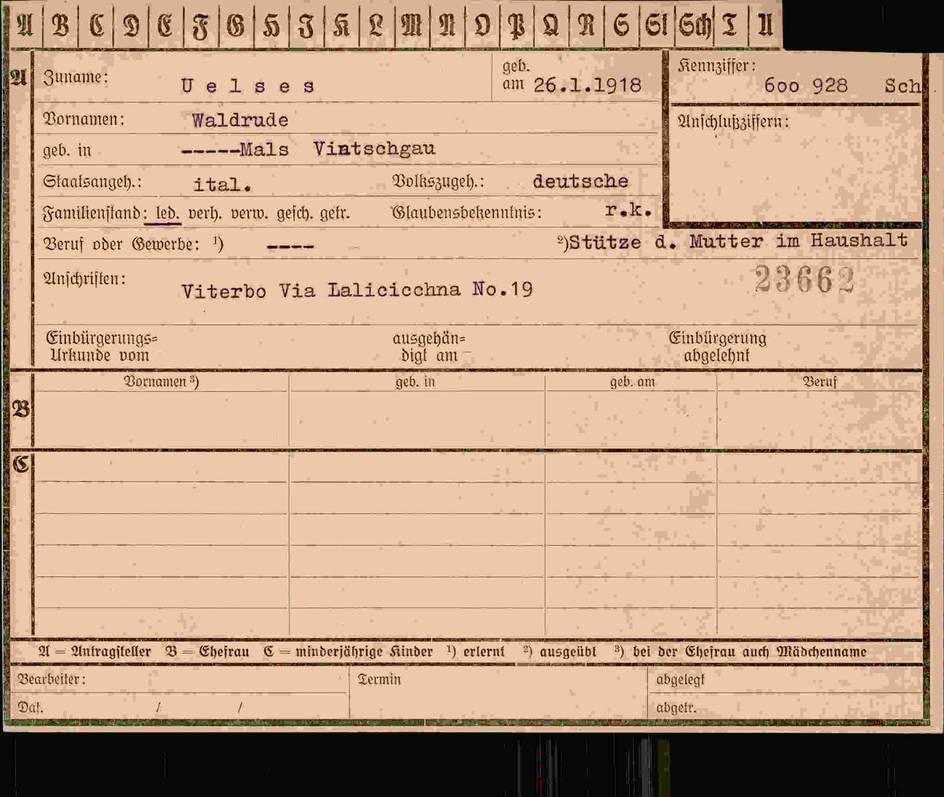The width and height of the screenshot is (944, 797).
Task: Click the 'Einbürgerungs-Urkunde vom' label
Action: (101, 347)
